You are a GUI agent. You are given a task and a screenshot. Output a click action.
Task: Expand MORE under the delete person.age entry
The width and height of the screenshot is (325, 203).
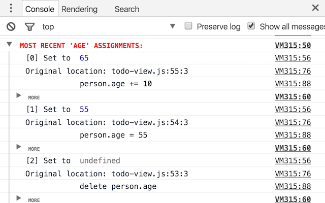(x=19, y=198)
